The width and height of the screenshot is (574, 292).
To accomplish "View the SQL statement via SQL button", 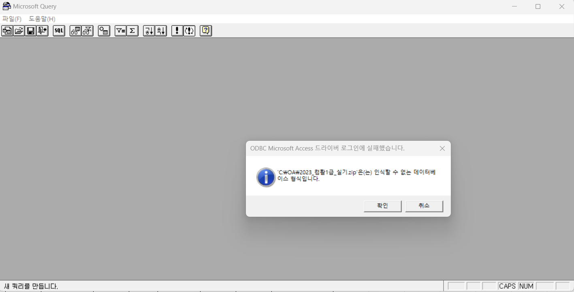I will (59, 31).
